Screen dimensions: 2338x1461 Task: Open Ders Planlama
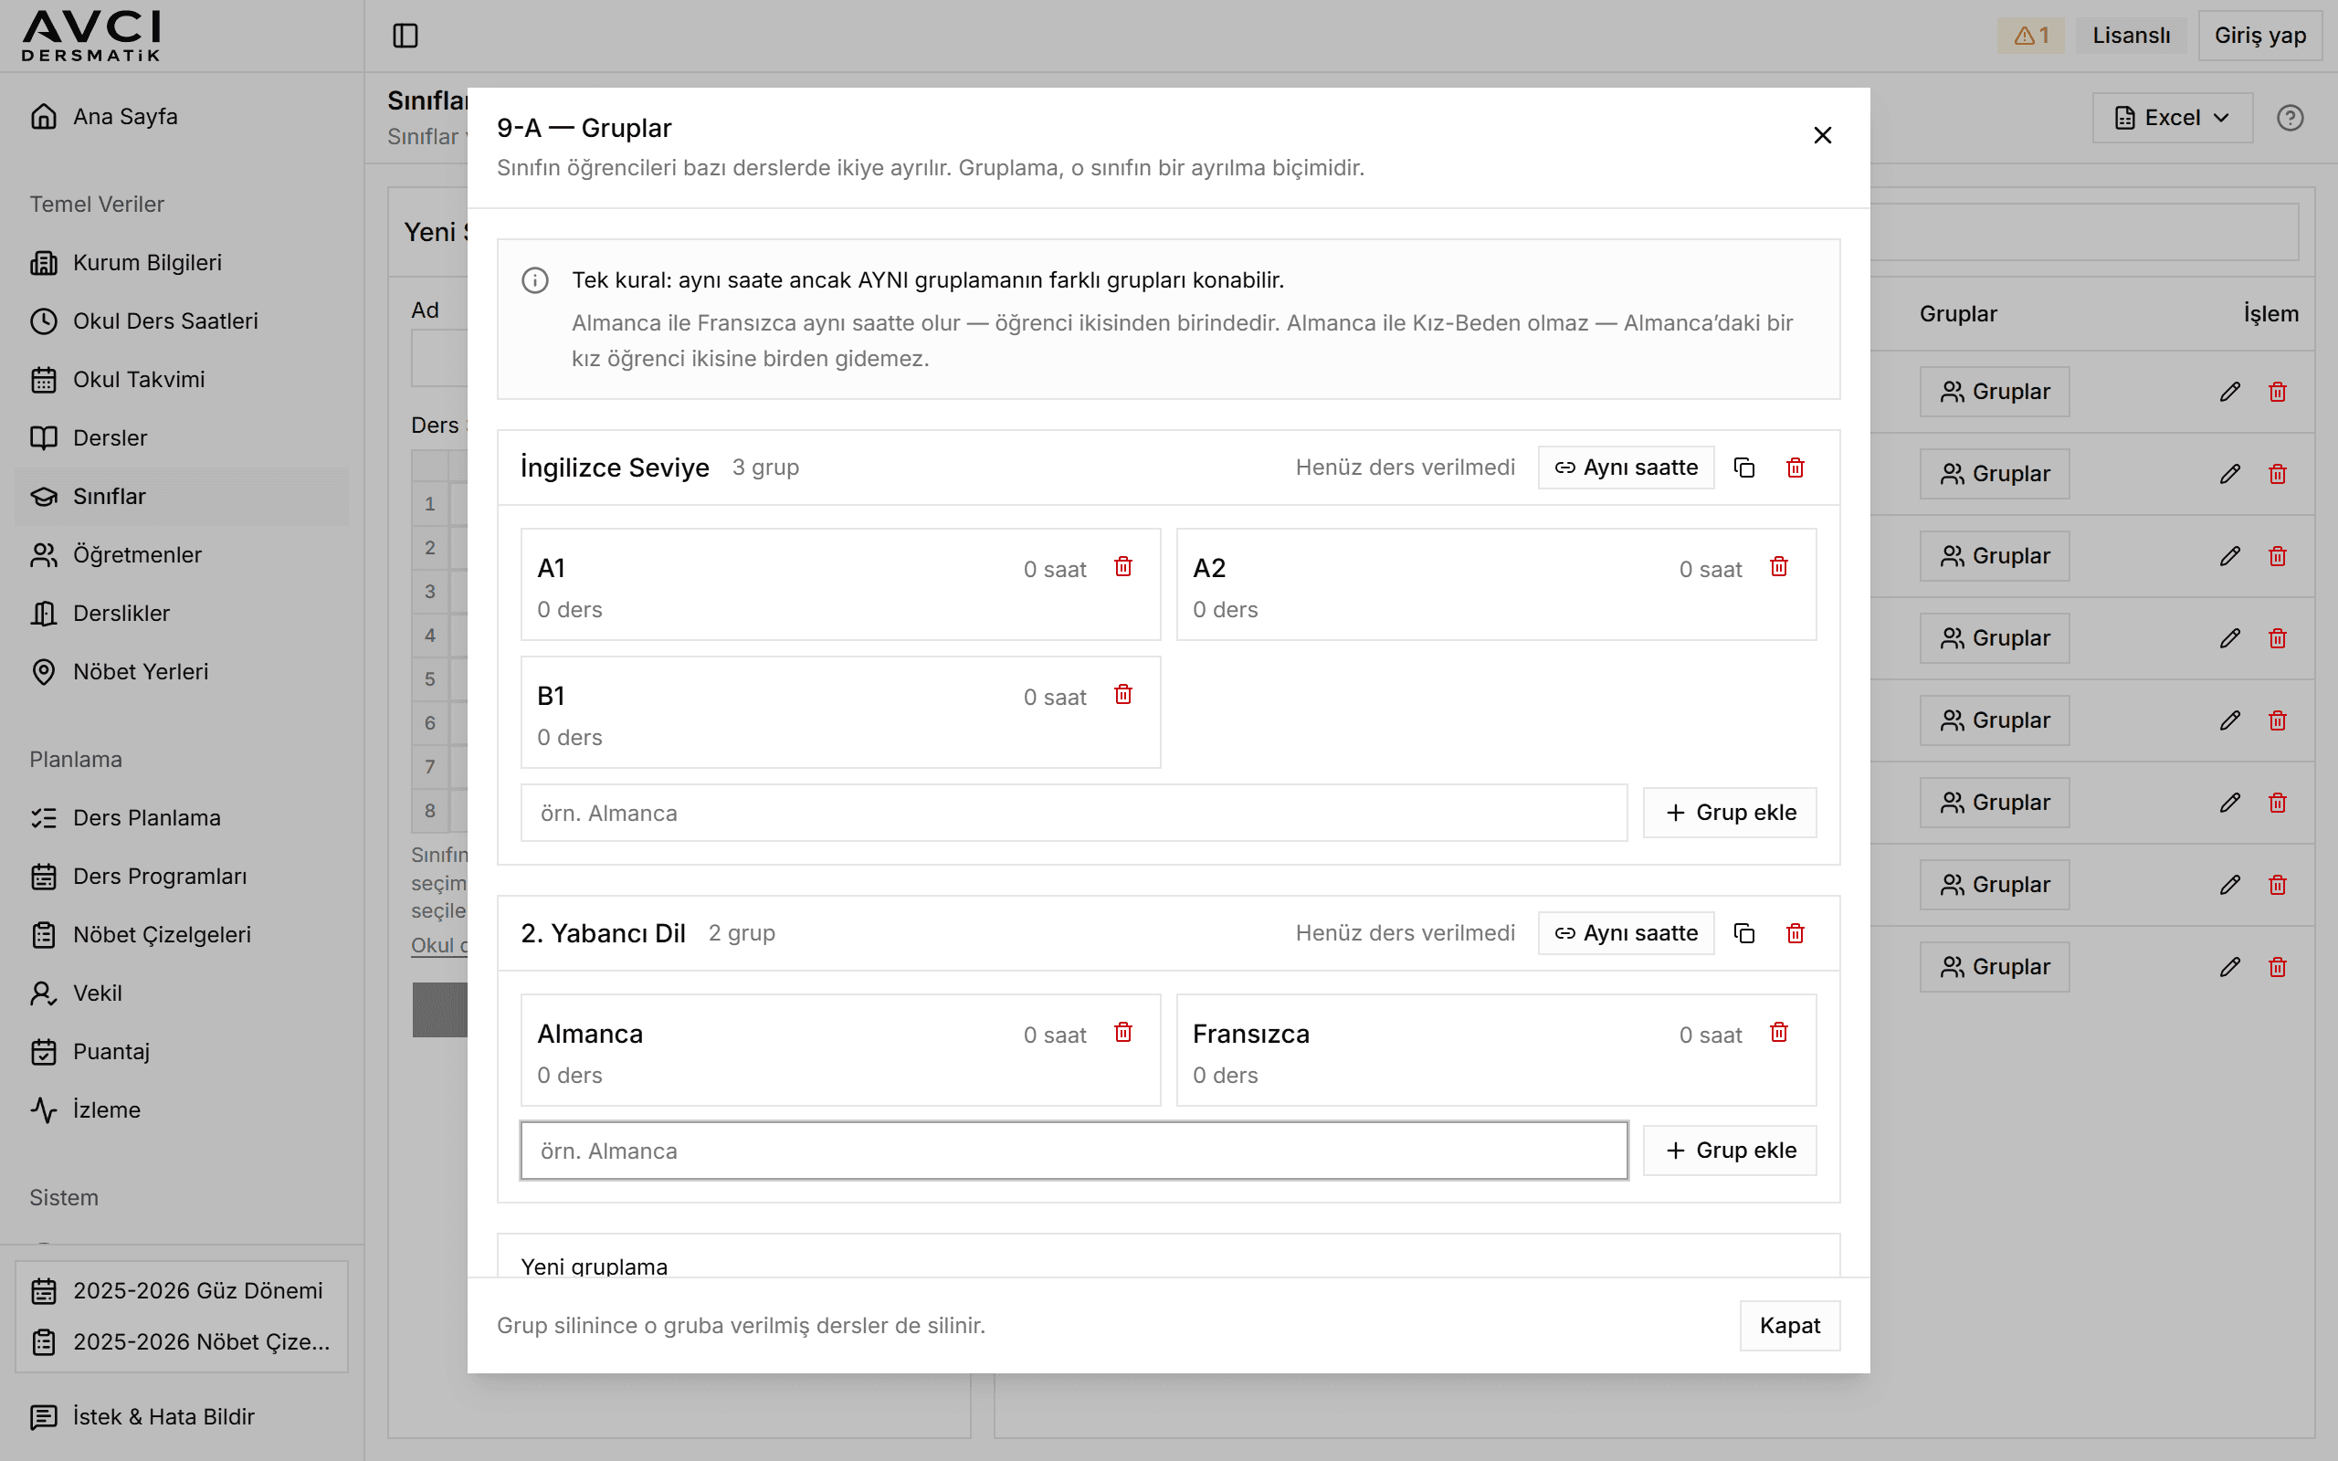tap(182, 817)
